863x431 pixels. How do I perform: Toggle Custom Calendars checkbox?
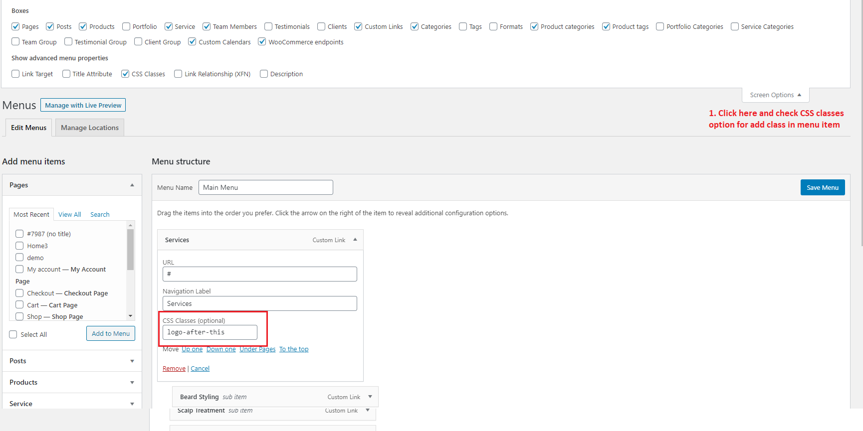192,42
